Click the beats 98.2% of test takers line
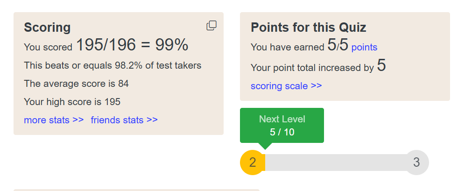 113,65
